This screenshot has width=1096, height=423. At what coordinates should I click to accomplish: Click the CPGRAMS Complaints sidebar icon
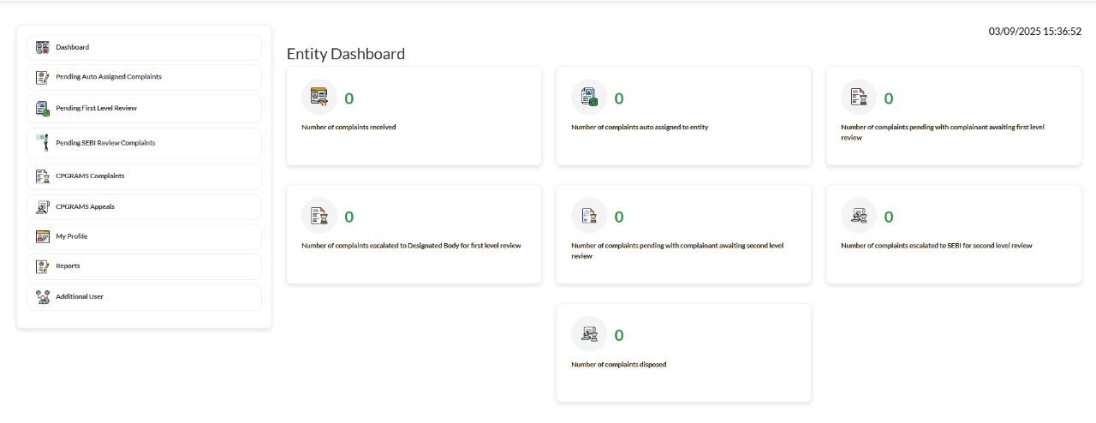click(42, 176)
